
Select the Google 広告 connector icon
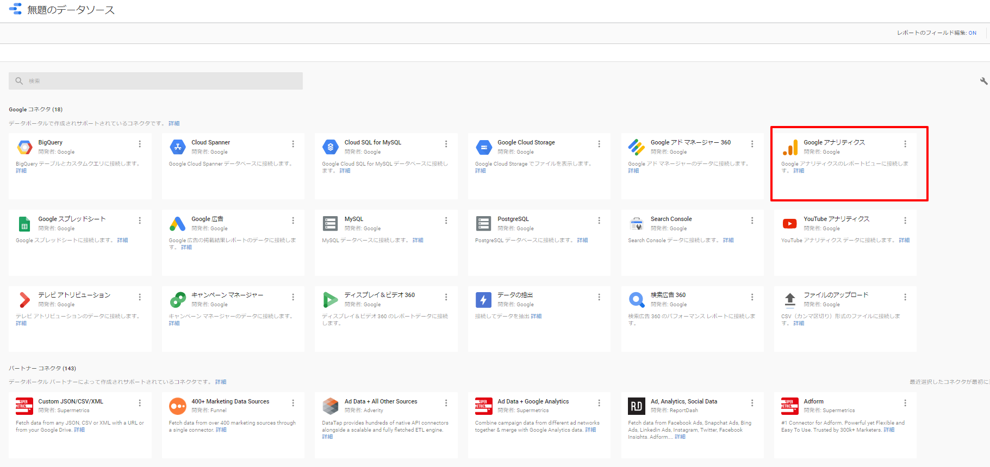178,224
